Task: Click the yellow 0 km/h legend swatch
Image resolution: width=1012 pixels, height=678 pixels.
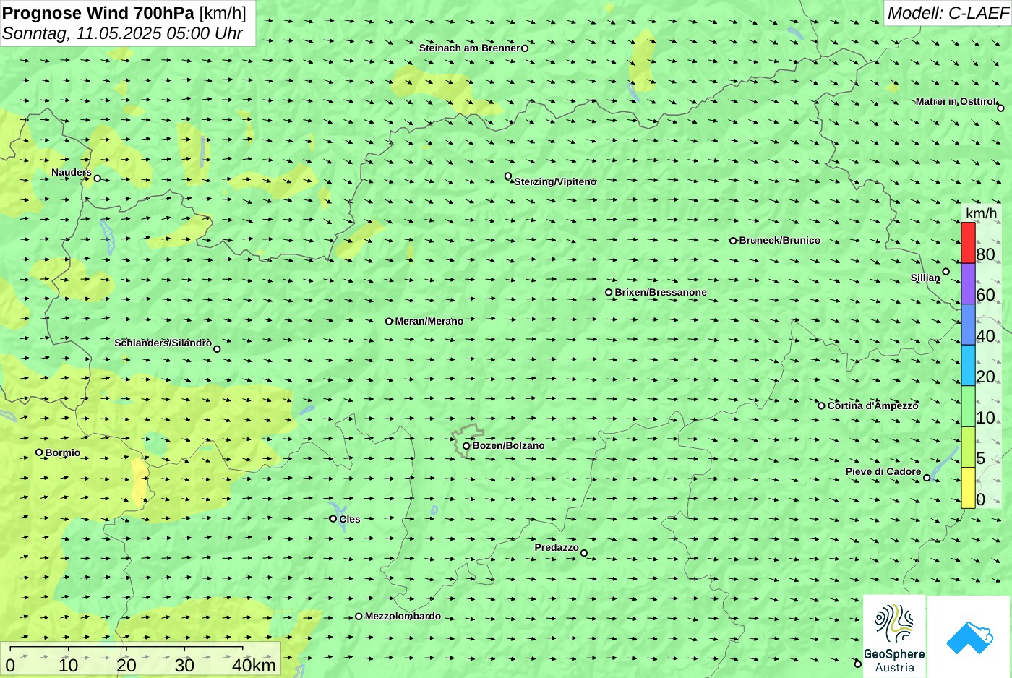Action: (968, 488)
